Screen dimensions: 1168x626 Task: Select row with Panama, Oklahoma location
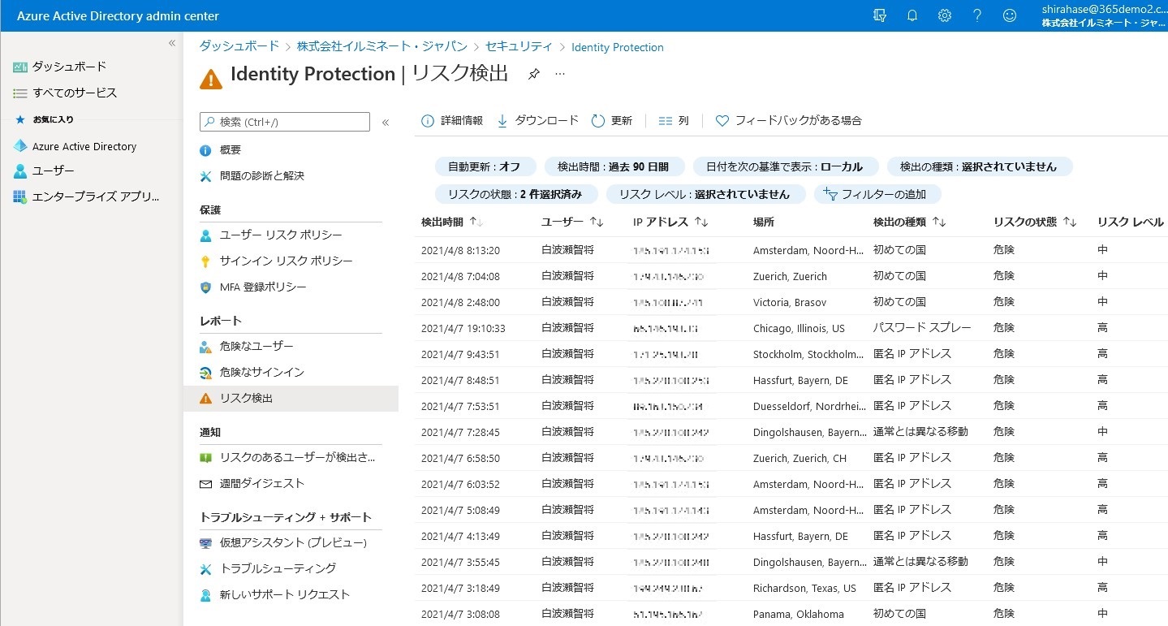791,614
